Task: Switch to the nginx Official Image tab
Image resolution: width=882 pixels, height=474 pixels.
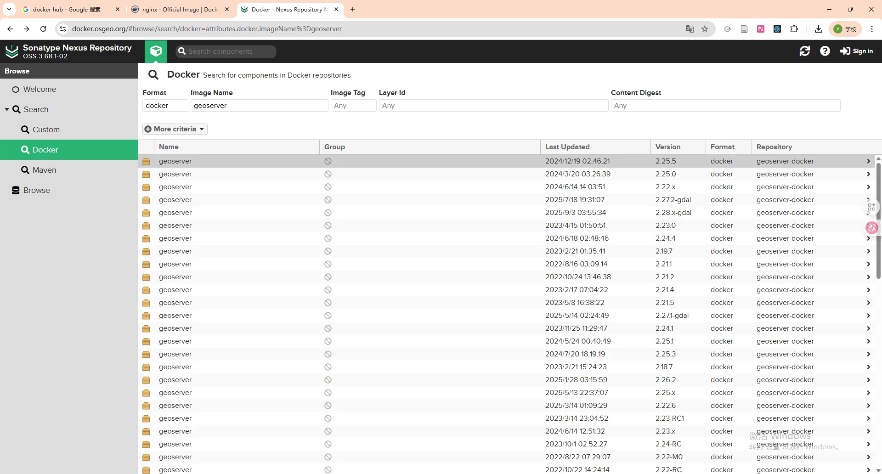Action: pos(180,9)
